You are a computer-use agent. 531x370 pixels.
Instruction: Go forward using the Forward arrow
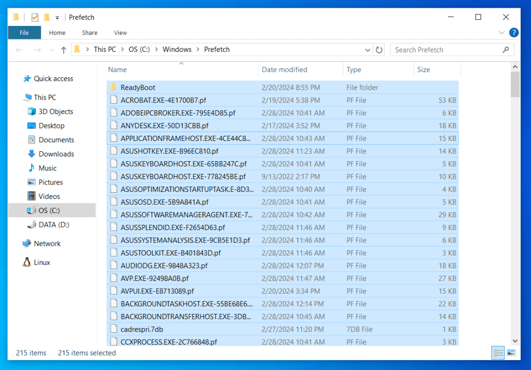37,50
